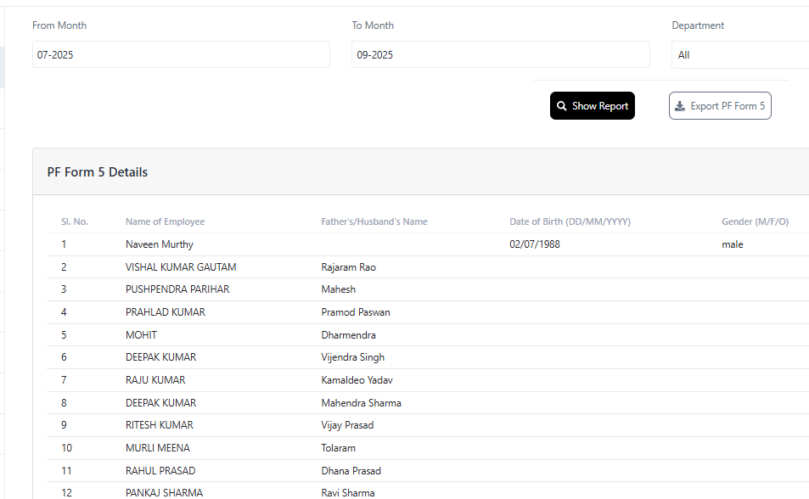Click PUSHPENDRA PARIHAR in the employee list
Image resolution: width=809 pixels, height=499 pixels.
point(177,289)
